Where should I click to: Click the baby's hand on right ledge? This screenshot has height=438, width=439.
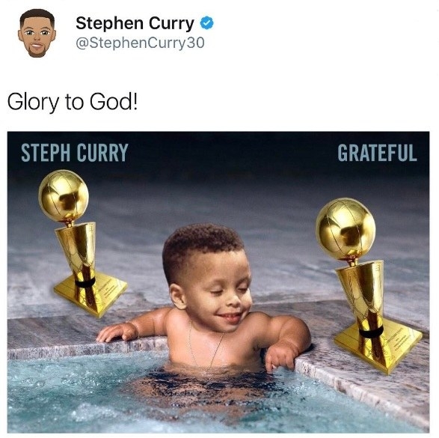click(x=280, y=357)
